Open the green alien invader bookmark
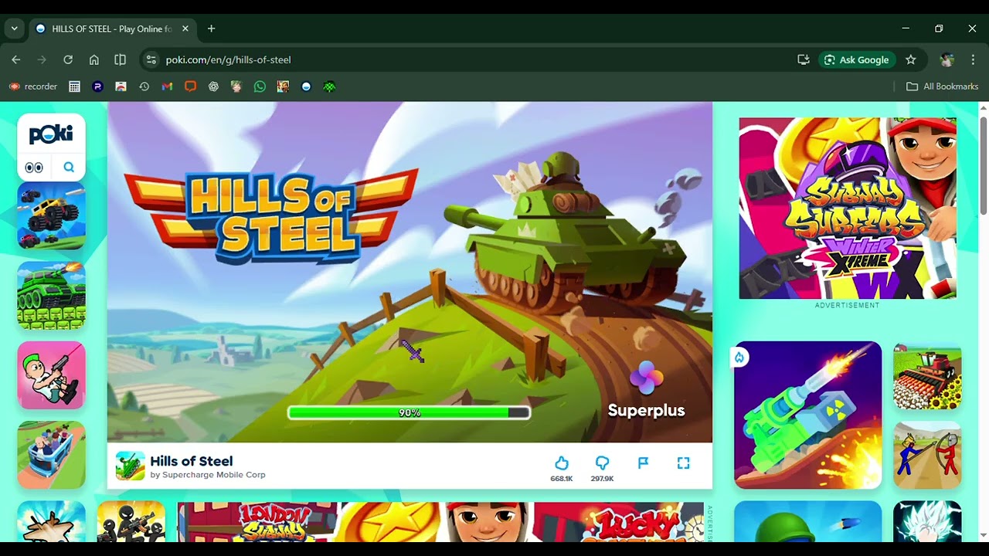 (x=329, y=86)
